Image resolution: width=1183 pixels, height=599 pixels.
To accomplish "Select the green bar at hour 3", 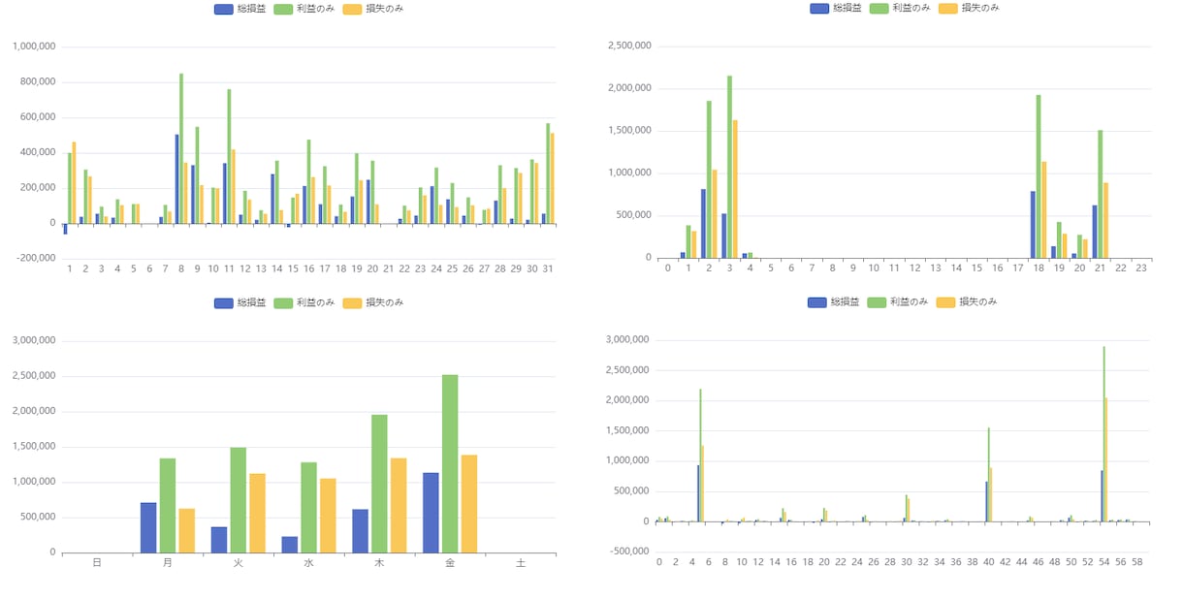I will [x=729, y=167].
